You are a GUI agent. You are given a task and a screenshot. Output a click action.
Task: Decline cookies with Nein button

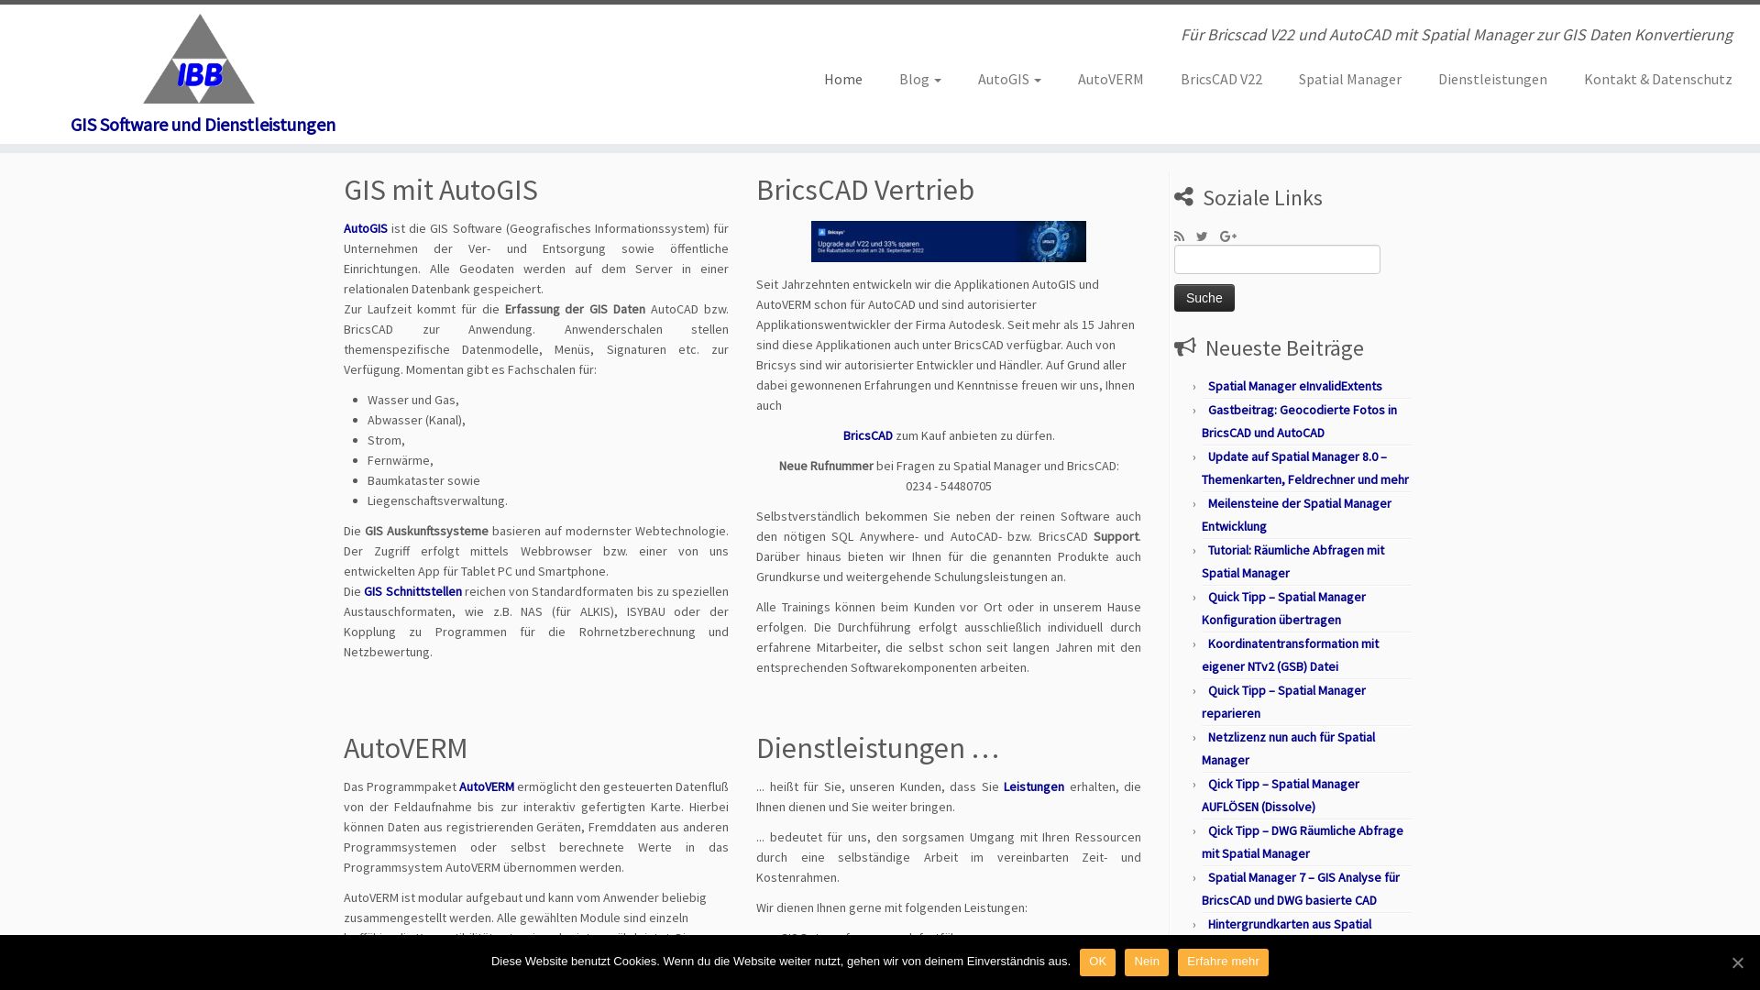(x=1146, y=962)
